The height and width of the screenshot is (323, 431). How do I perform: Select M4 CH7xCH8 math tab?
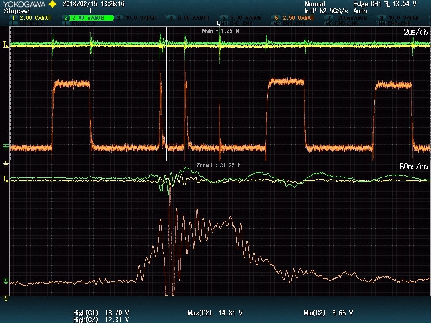tap(404, 24)
